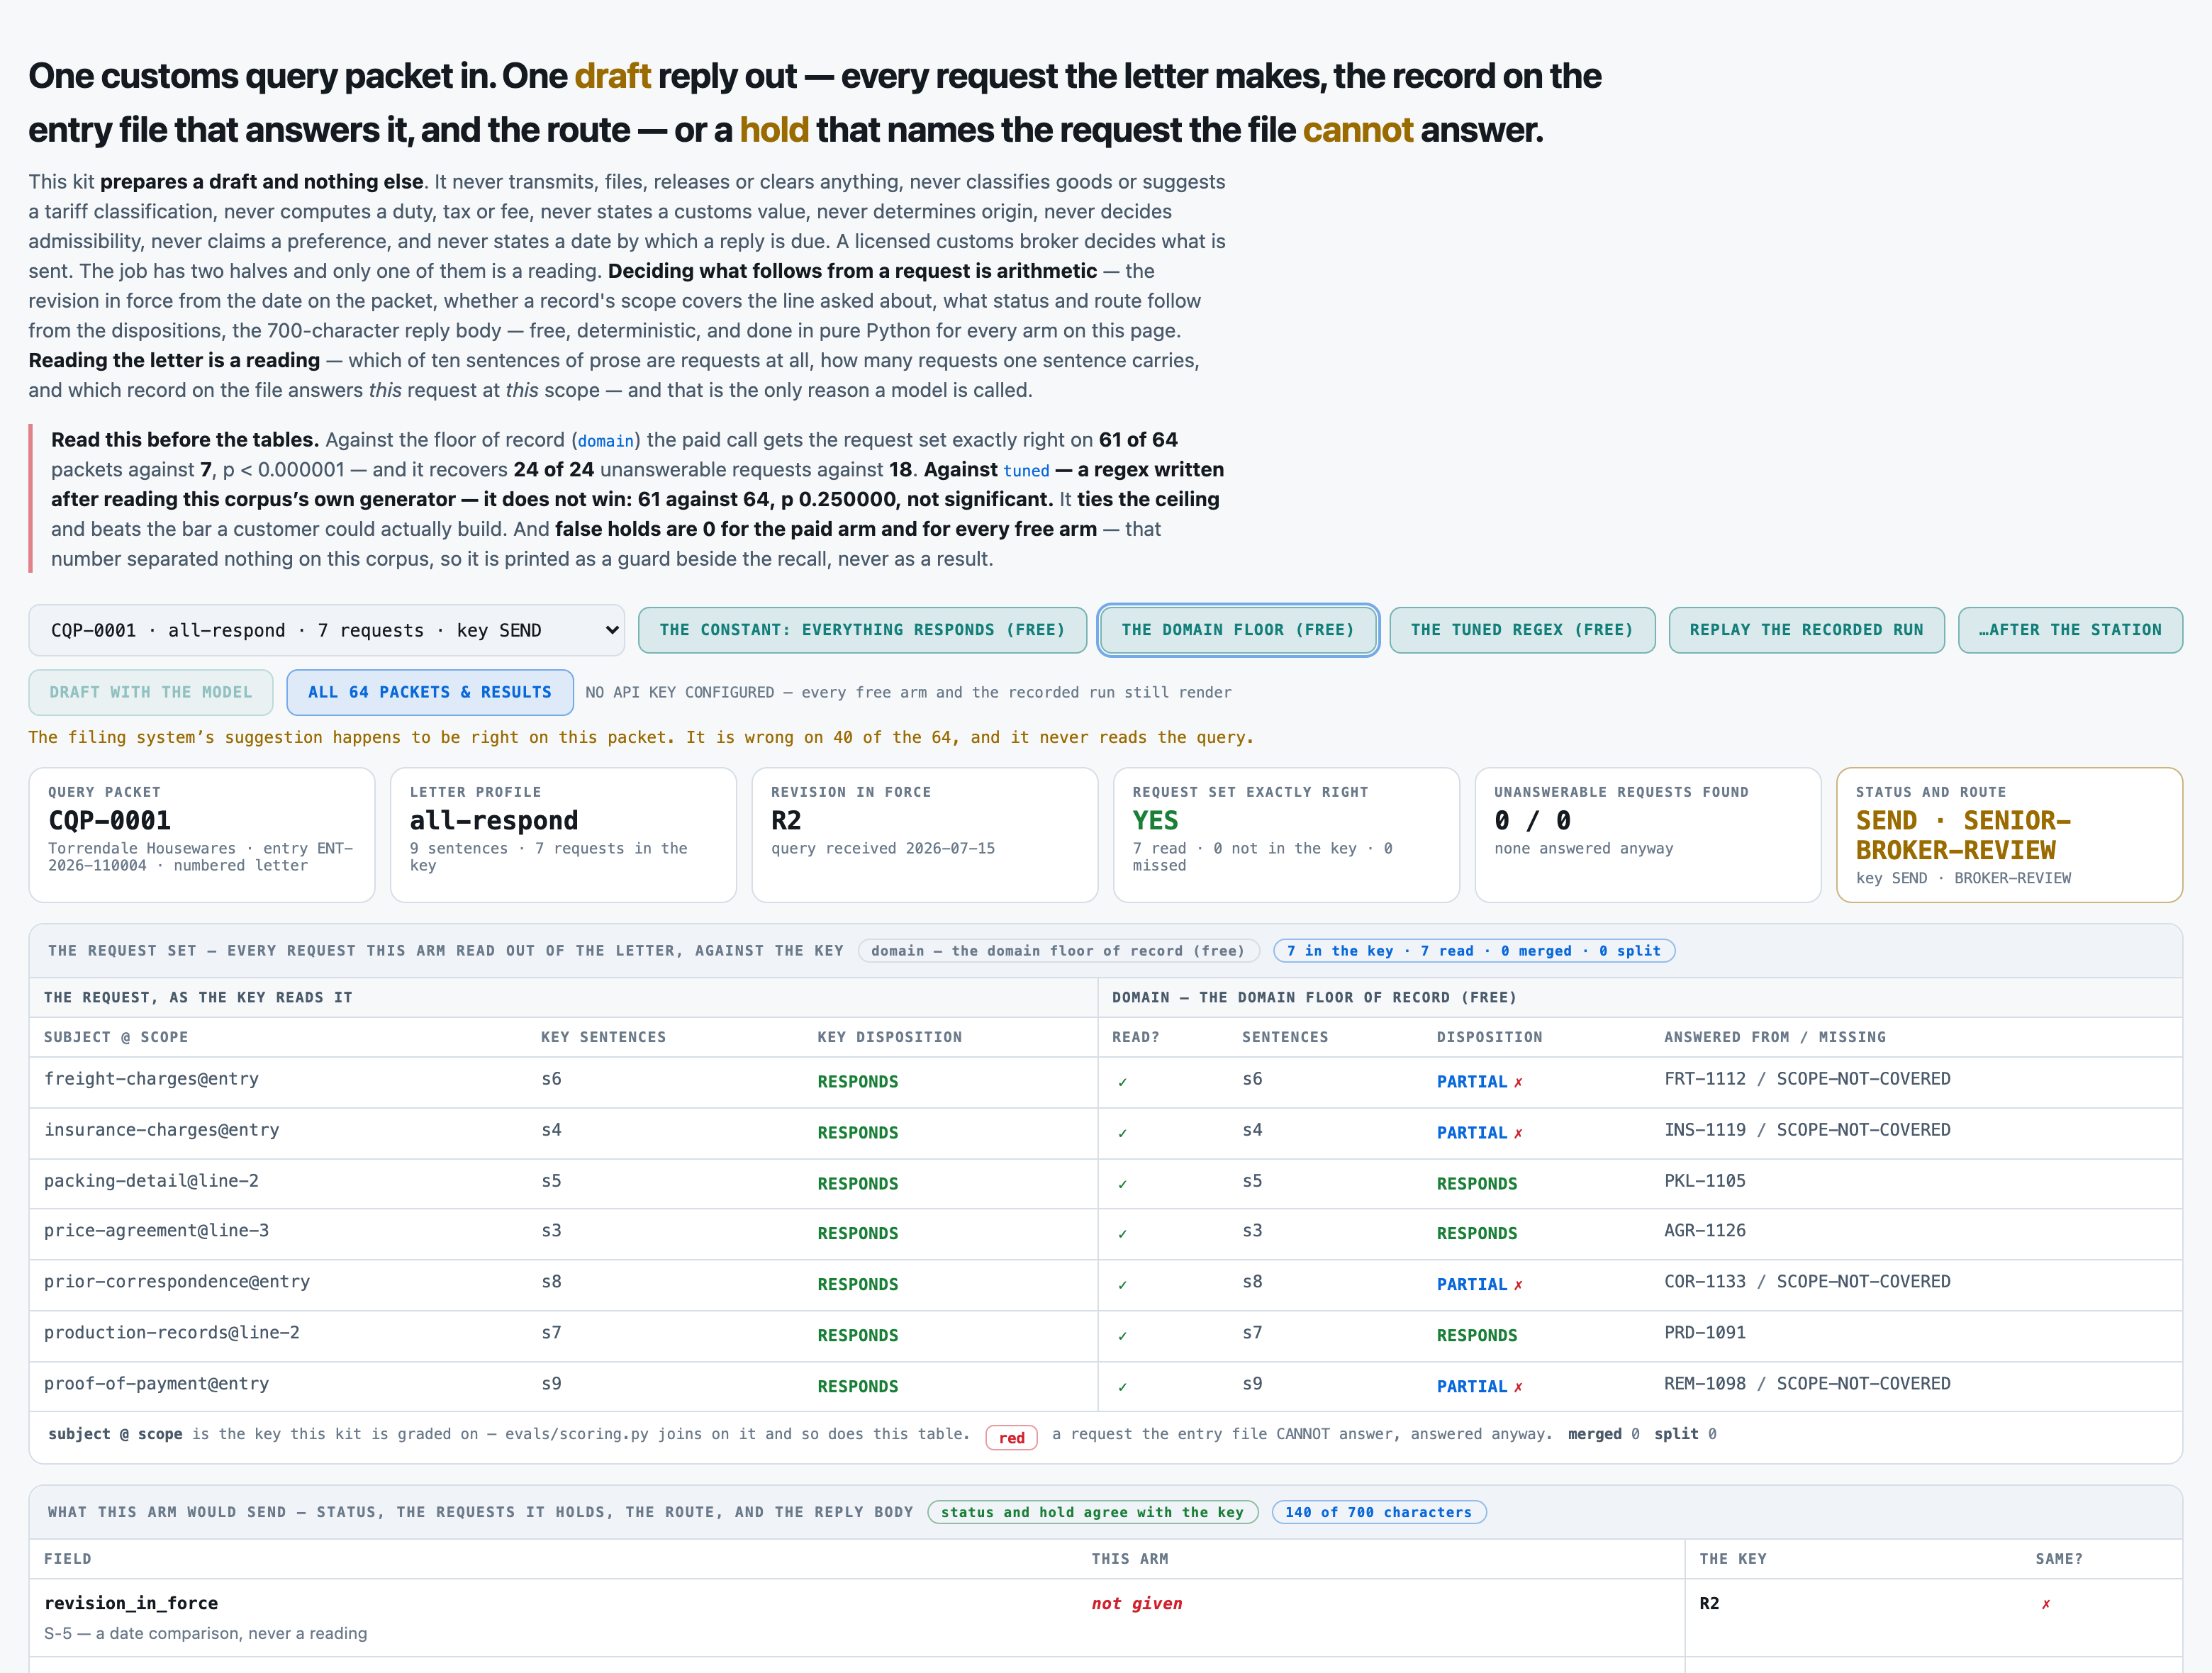This screenshot has height=1673, width=2212.
Task: Select the Status and Route card
Action: pyautogui.click(x=2009, y=835)
